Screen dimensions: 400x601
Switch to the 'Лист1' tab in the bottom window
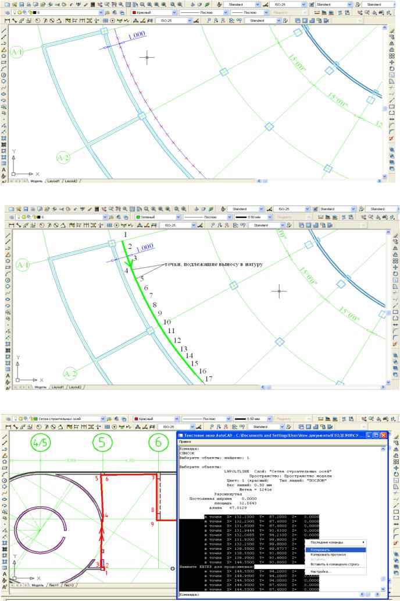click(53, 585)
